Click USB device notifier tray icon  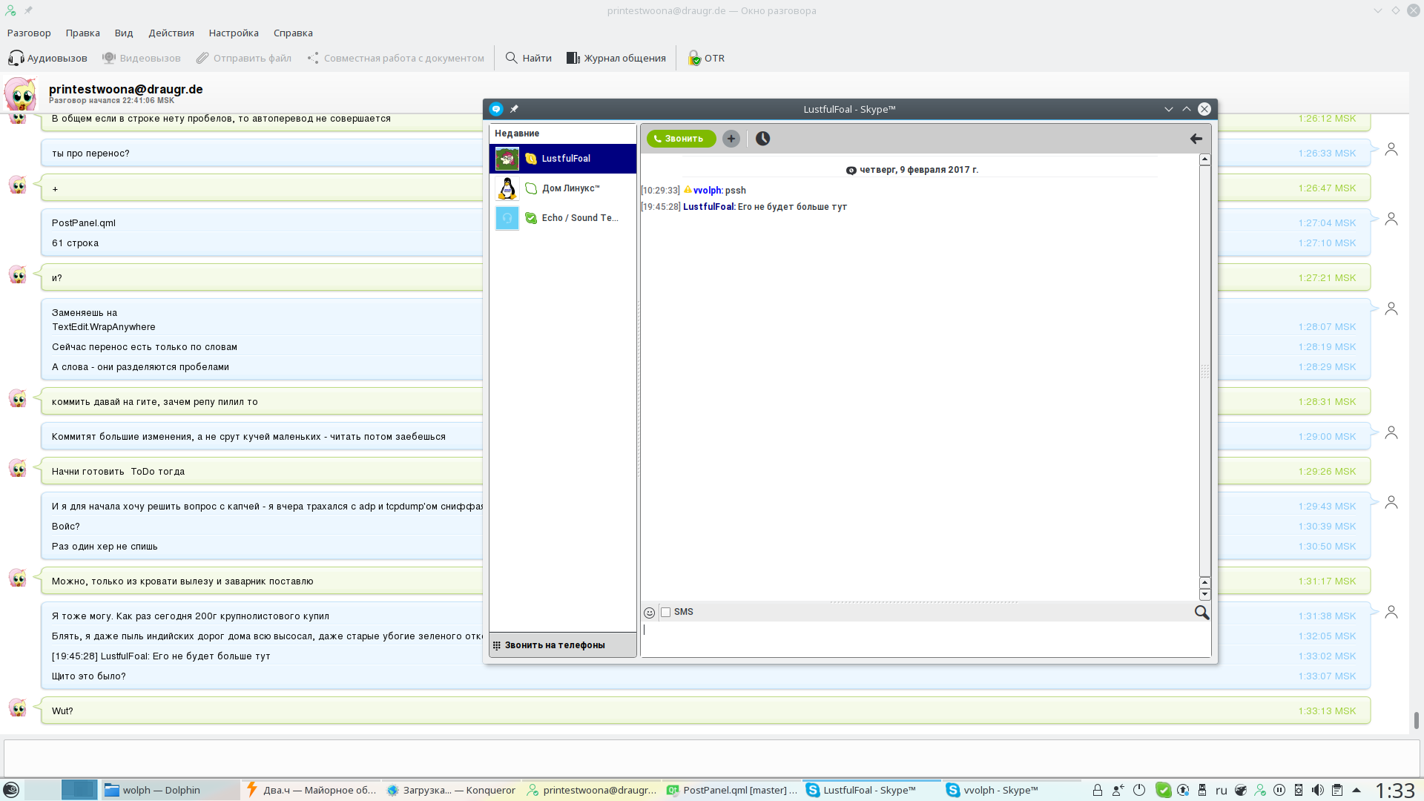[x=1202, y=790]
